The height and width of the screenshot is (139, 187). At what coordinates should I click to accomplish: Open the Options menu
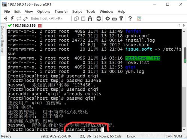click(x=43, y=12)
